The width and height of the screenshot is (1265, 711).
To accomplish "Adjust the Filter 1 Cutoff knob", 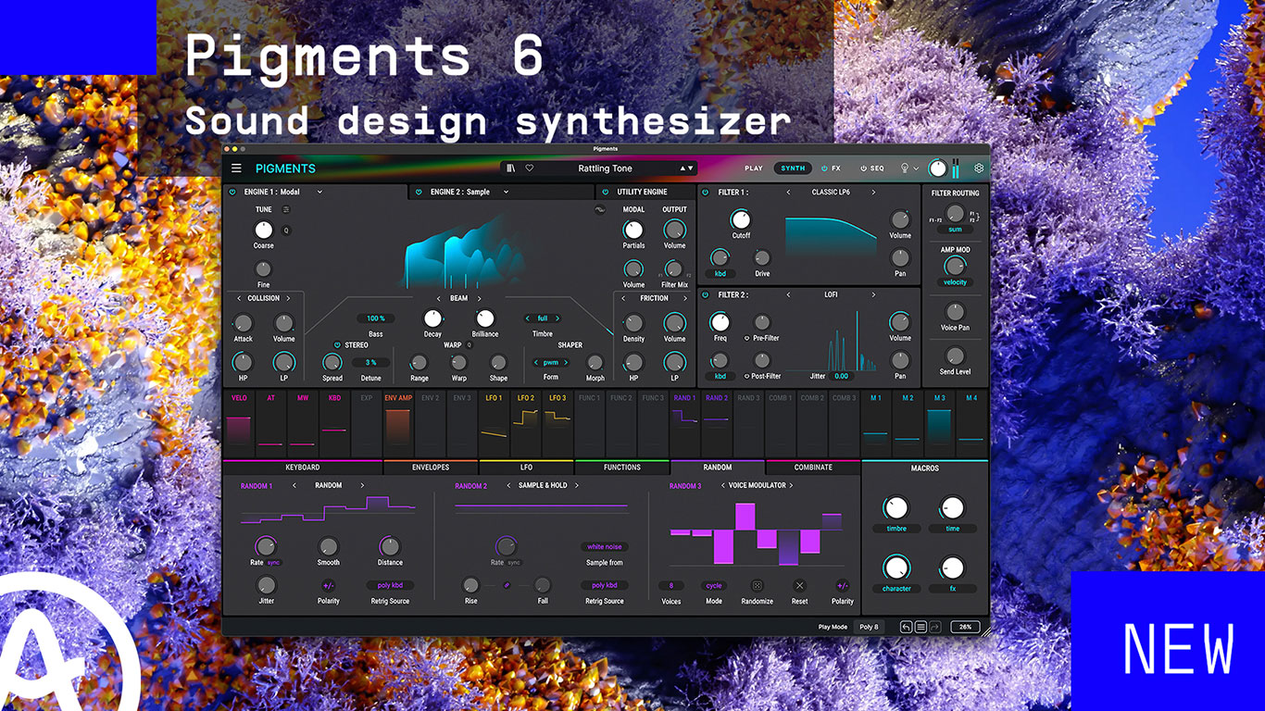I will [x=740, y=219].
